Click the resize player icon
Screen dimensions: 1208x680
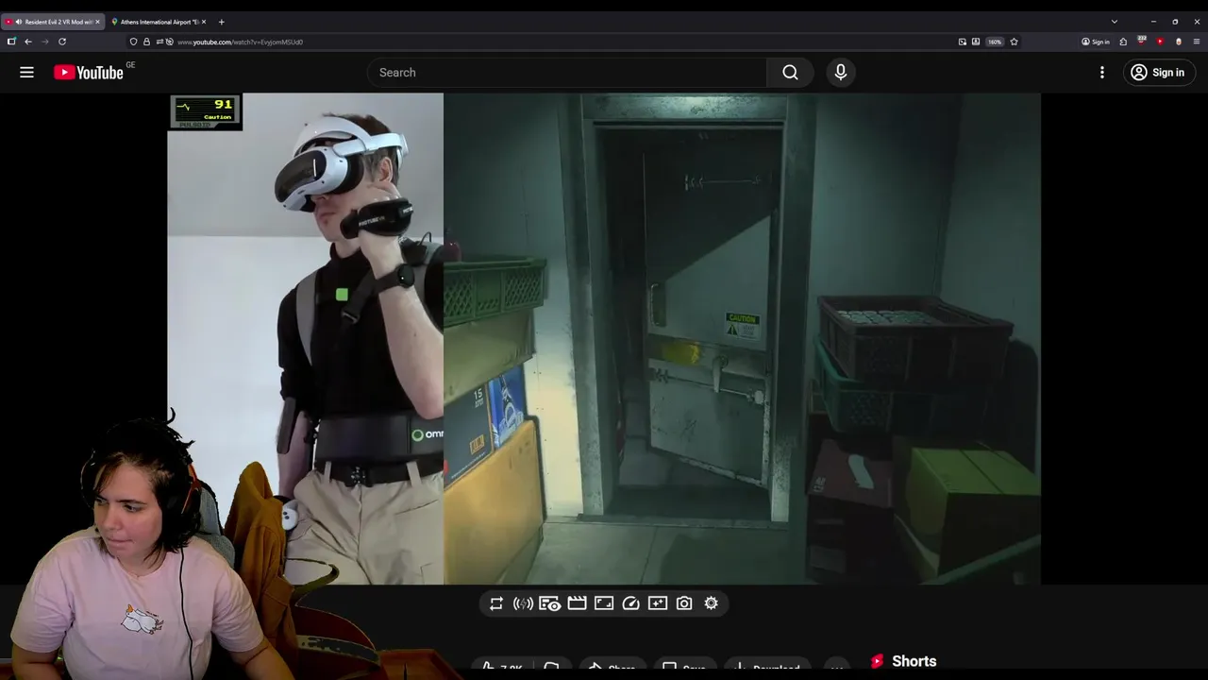[x=604, y=603]
